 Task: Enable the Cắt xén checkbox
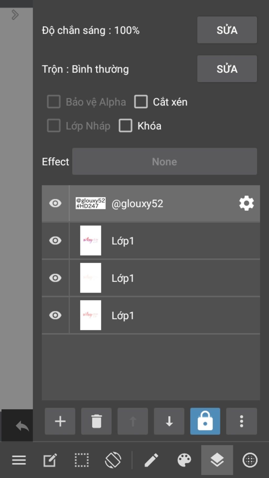click(x=141, y=102)
